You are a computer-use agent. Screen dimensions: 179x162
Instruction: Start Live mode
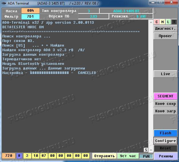(166, 74)
